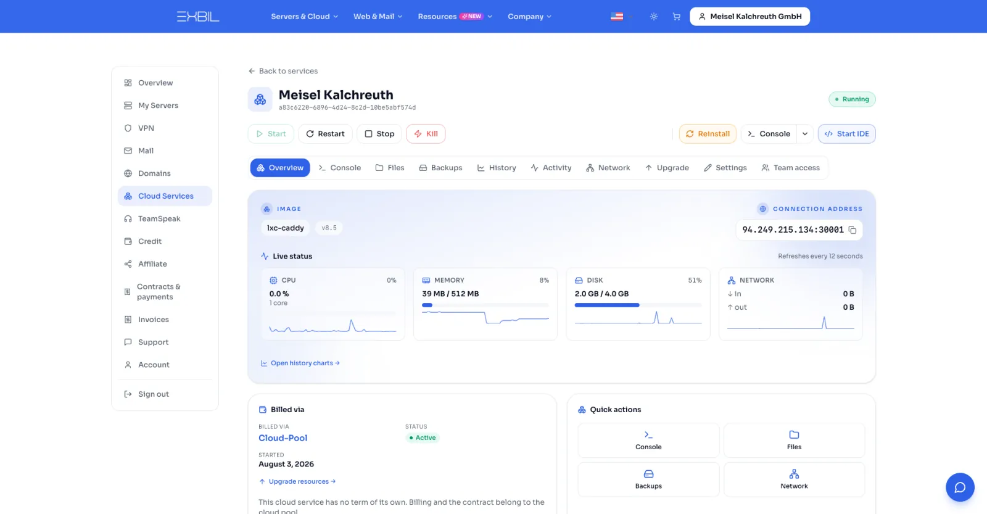Open Domains in the sidebar
The width and height of the screenshot is (987, 514).
pos(165,173)
